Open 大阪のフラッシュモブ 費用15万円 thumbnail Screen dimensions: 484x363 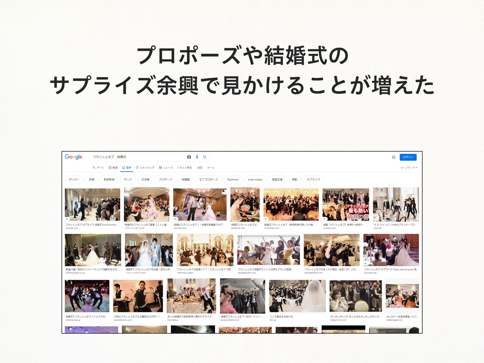click(138, 296)
